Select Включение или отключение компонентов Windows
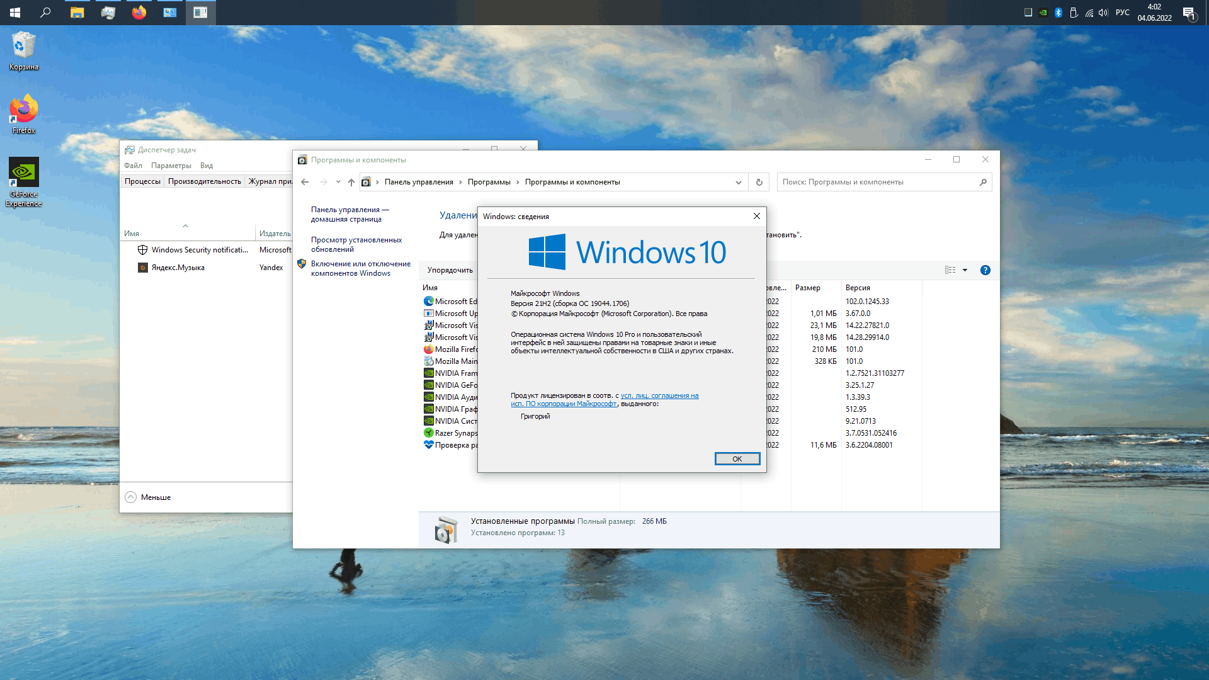The height and width of the screenshot is (680, 1209). click(360, 268)
